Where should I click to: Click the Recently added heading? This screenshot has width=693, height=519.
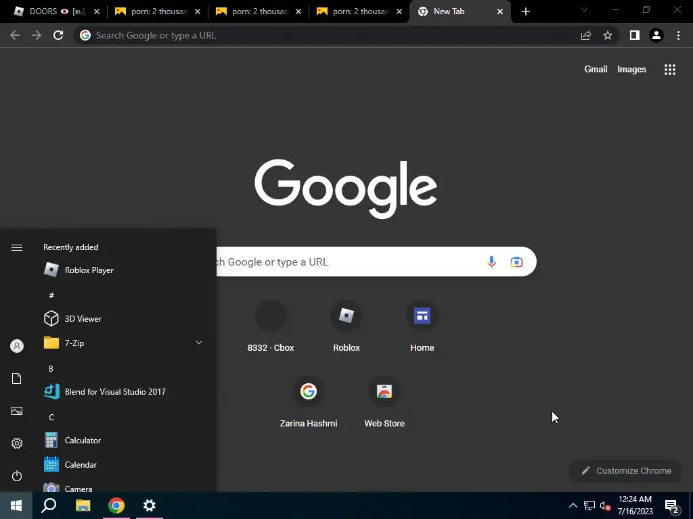(x=70, y=247)
